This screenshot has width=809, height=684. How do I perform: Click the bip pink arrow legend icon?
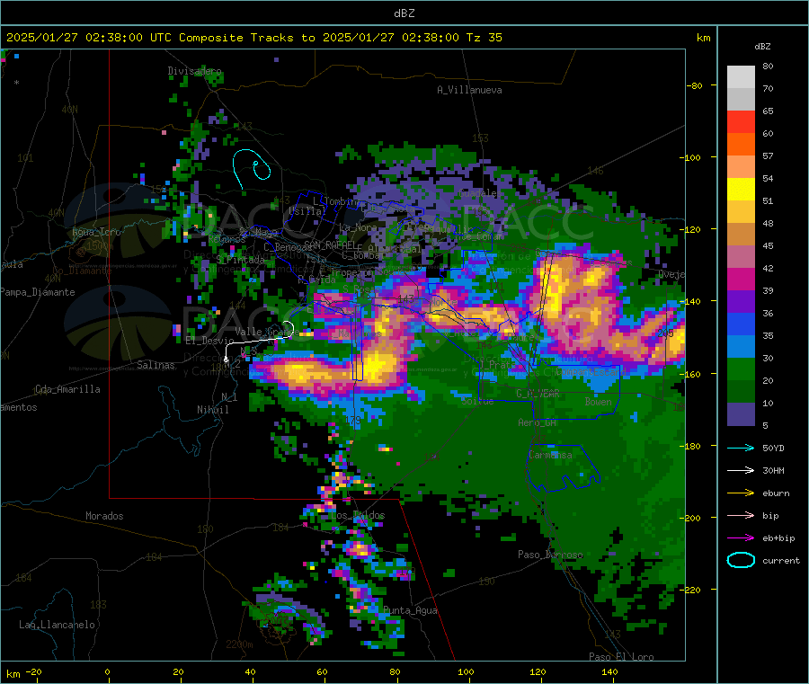(x=741, y=515)
